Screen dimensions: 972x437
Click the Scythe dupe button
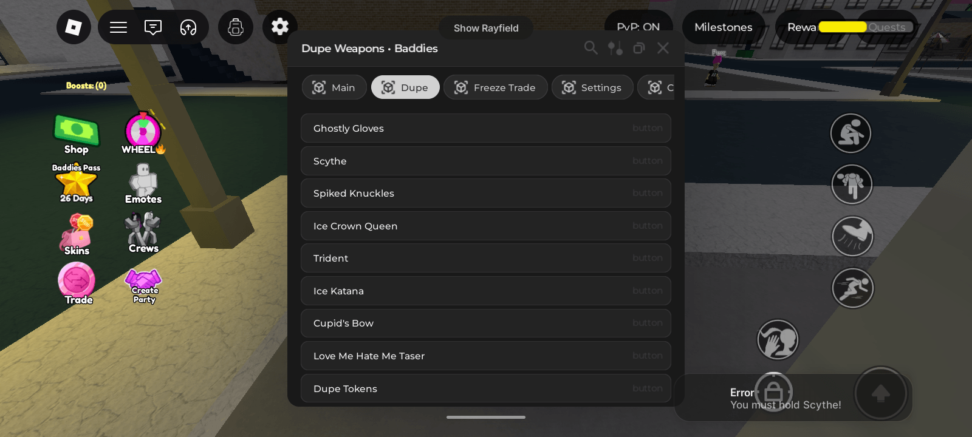[x=486, y=161]
